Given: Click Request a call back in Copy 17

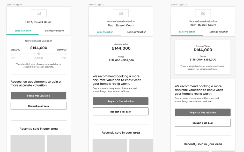Looking at the screenshot, I should (39, 106).
